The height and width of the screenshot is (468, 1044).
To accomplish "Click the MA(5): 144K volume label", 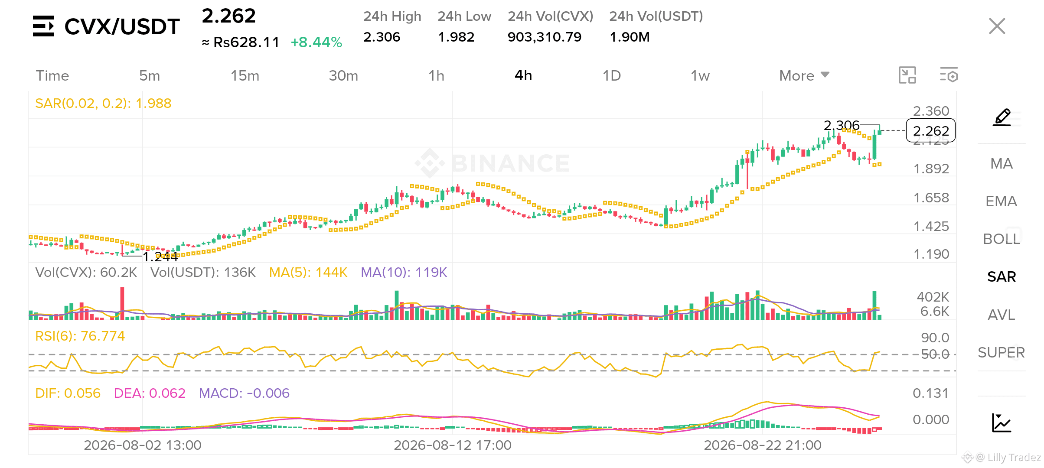I will coord(308,272).
